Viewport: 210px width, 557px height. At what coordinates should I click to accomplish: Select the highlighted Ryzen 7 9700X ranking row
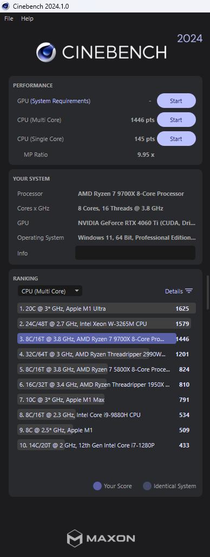pyautogui.click(x=106, y=339)
